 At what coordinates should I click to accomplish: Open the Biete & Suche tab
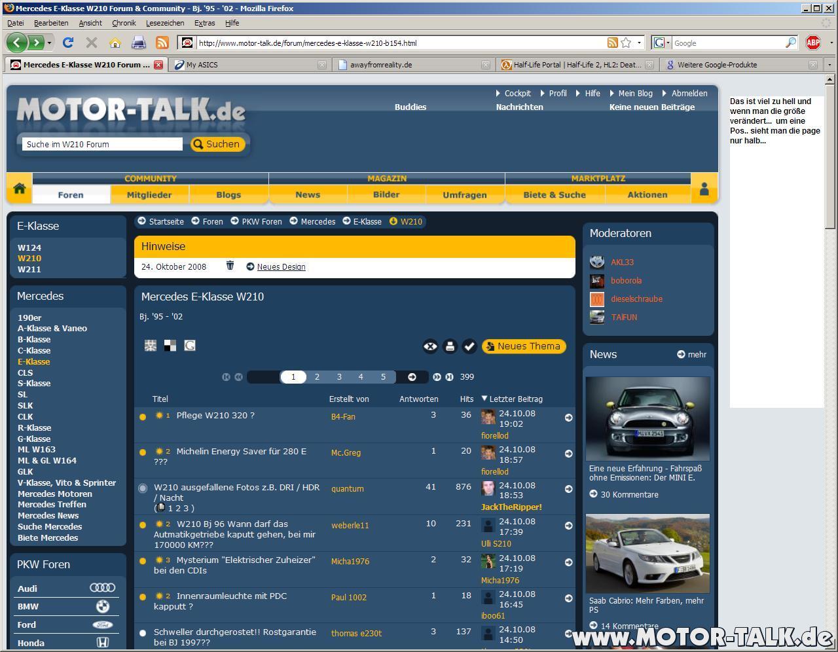[555, 194]
